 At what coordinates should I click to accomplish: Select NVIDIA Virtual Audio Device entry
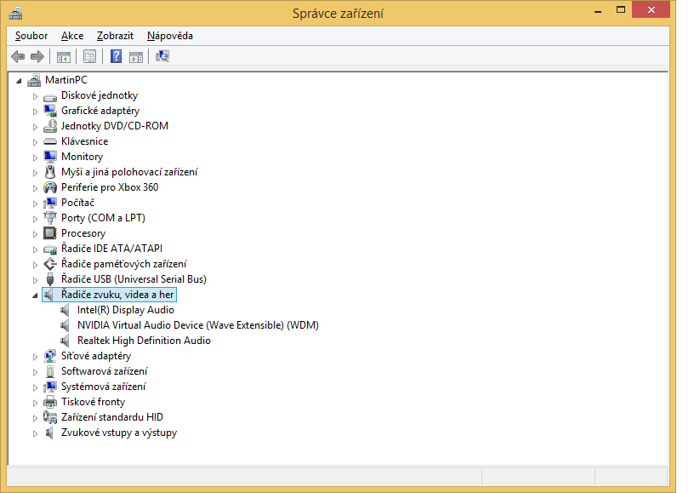click(x=197, y=325)
